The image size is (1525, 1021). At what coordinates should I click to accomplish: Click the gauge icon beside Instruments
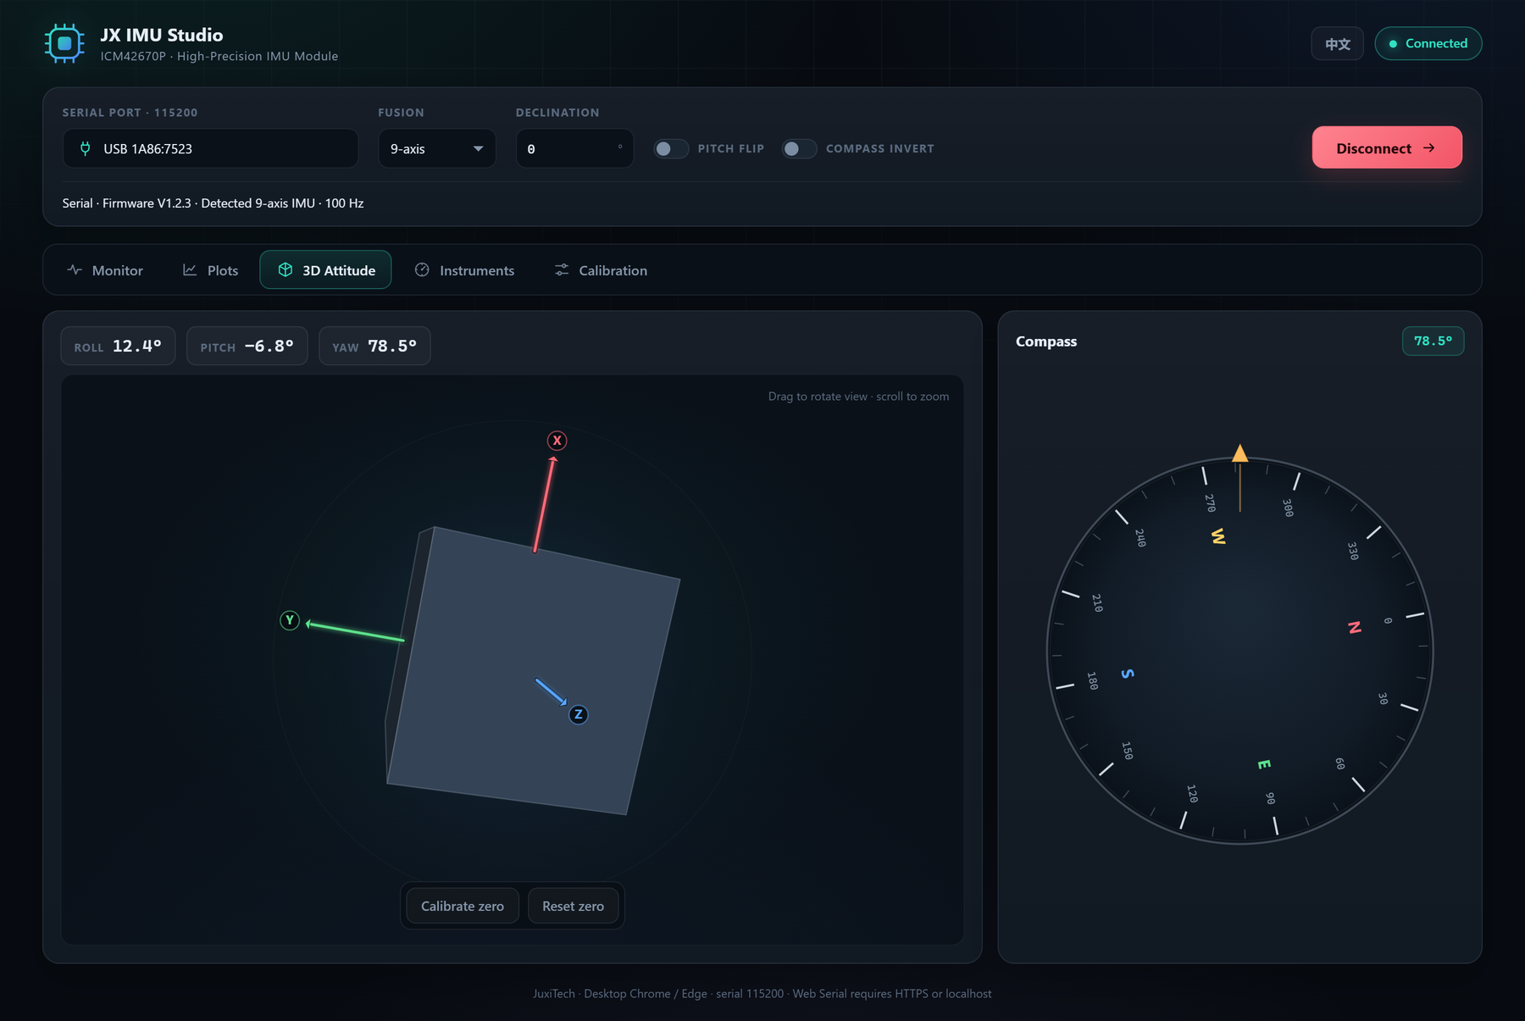422,269
